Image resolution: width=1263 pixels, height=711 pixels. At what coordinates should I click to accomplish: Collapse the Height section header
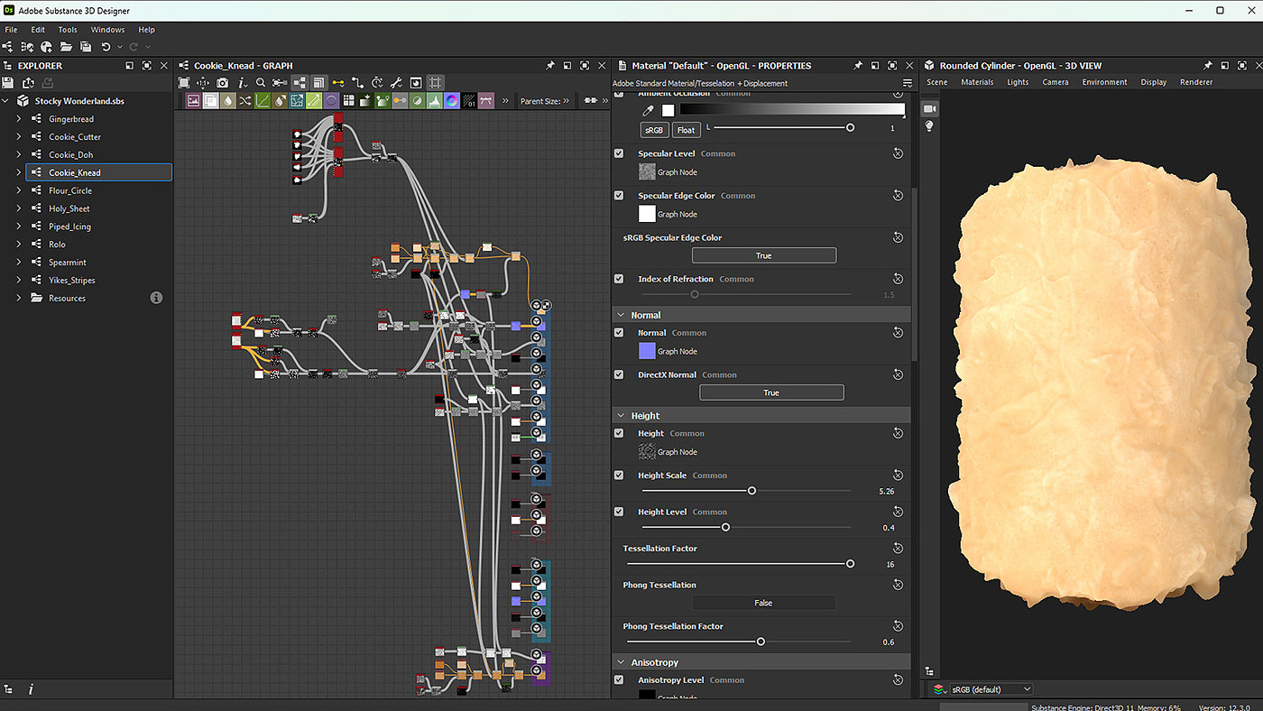[x=622, y=416]
